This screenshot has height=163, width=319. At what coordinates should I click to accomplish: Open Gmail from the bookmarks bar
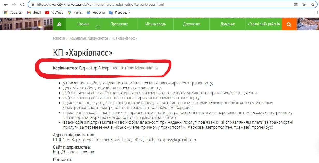pos(33,12)
